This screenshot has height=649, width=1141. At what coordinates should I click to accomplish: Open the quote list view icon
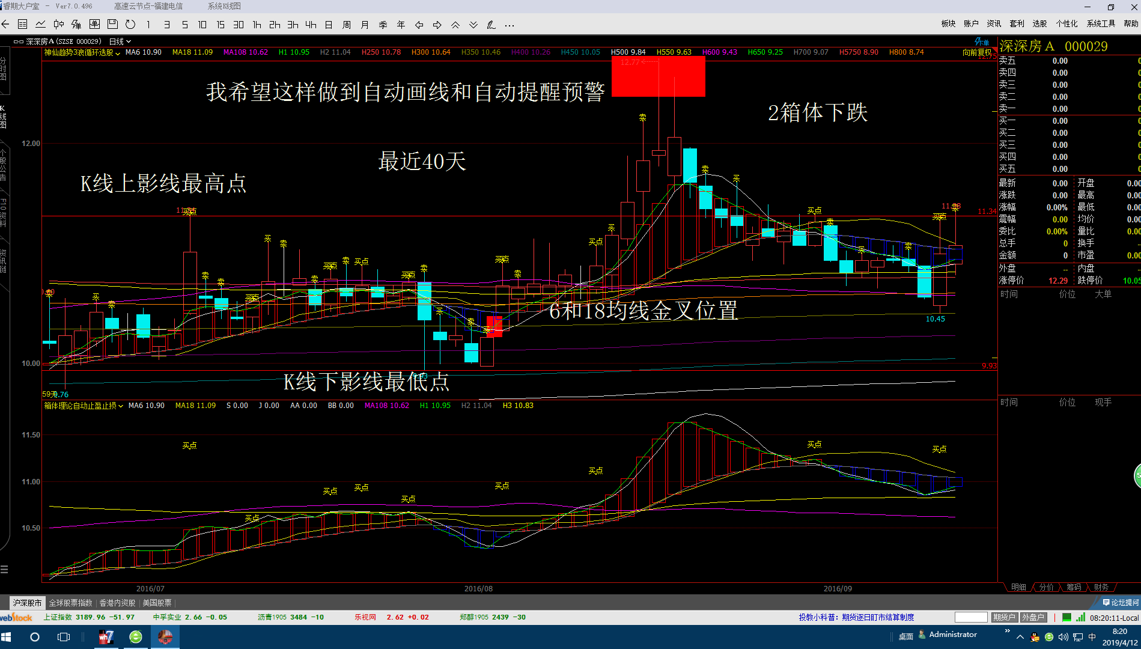(x=23, y=25)
